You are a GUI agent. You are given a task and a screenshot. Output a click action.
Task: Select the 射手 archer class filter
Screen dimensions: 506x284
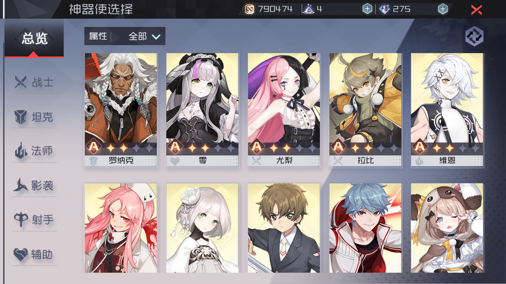tap(35, 220)
